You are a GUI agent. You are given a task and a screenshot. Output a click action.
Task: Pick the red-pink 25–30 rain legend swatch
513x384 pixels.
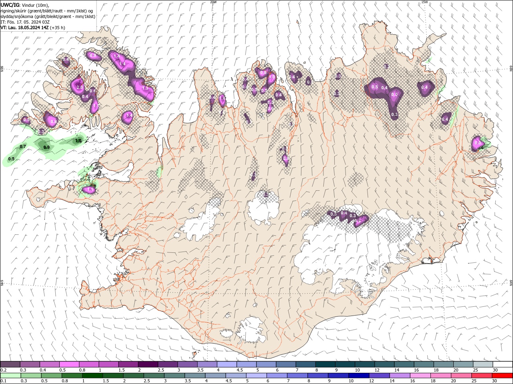click(x=481, y=376)
